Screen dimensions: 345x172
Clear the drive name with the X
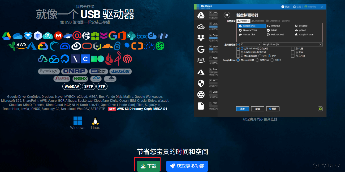[x=321, y=44]
